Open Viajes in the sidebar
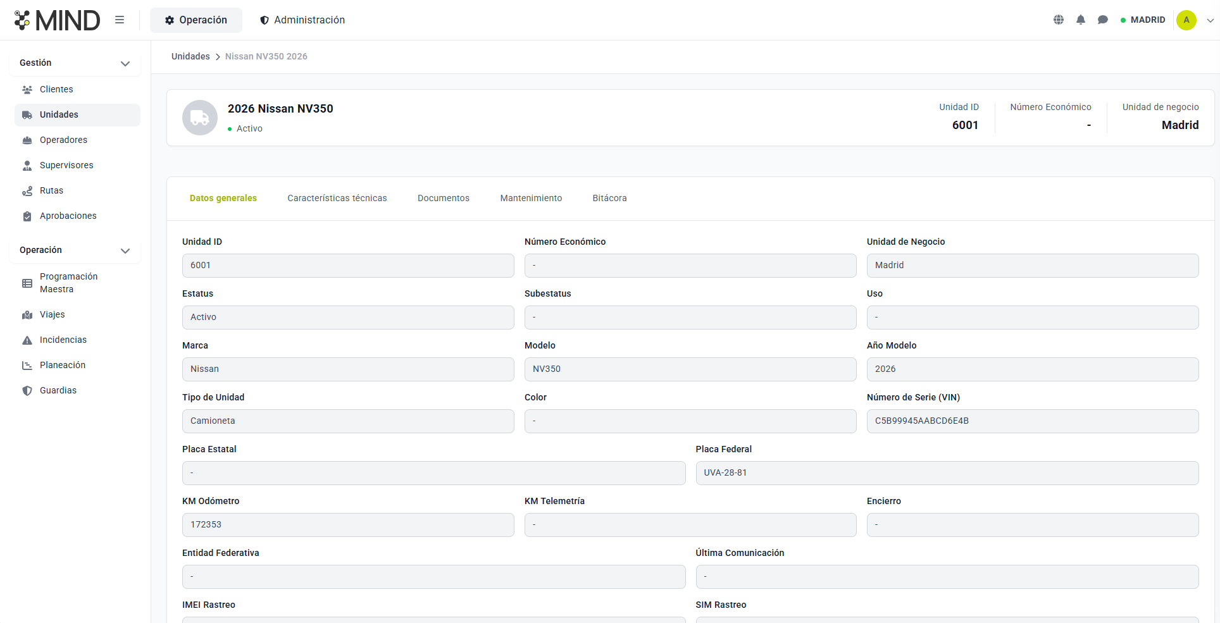 tap(77, 314)
